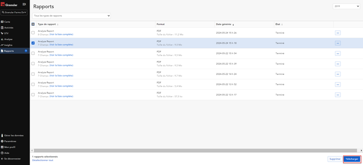Viewport: 363px width, 165px height.
Task: Collapse the sidebar with the menu icon
Action: [x=24, y=4]
